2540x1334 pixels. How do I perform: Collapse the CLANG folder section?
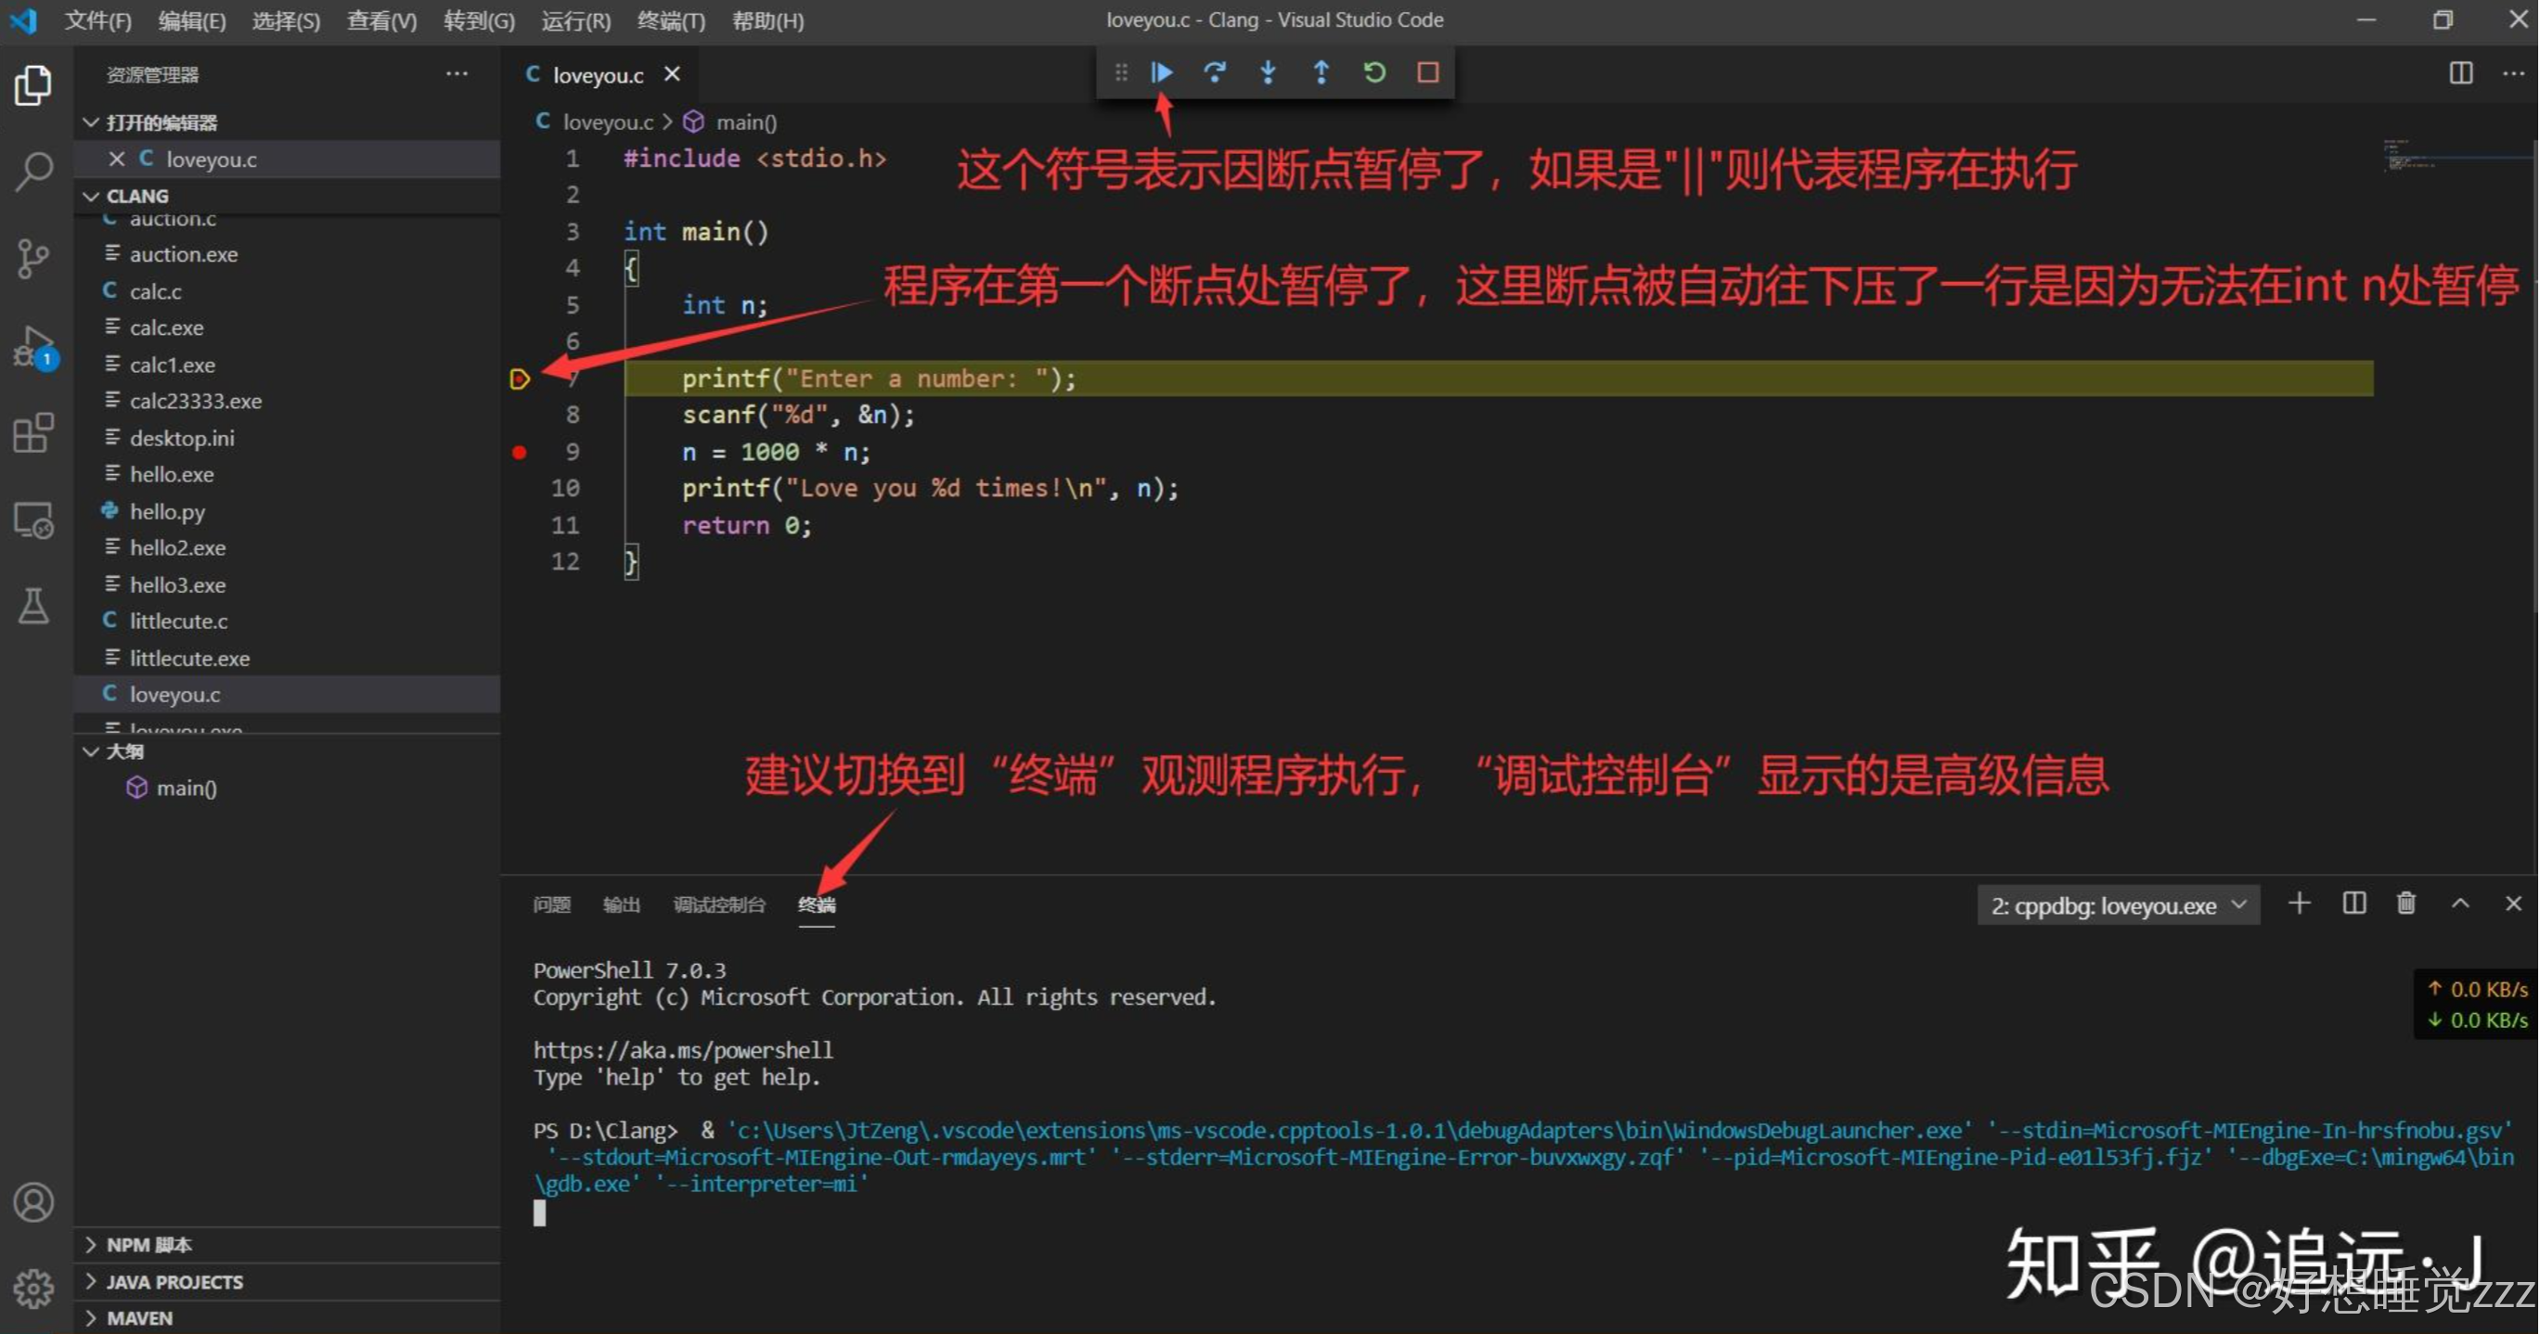(136, 195)
